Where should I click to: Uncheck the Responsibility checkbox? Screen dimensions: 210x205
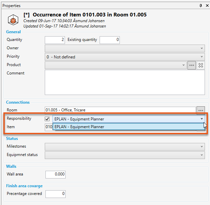(47, 119)
